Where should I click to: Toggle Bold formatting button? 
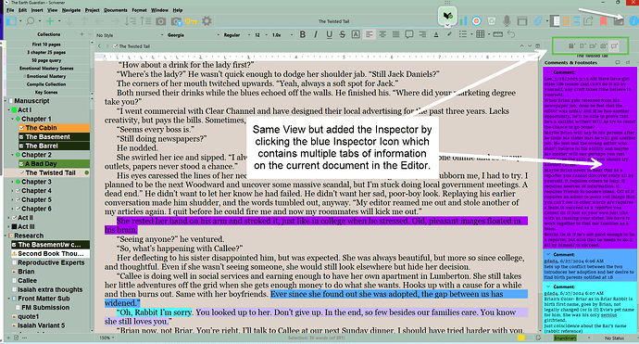point(303,34)
